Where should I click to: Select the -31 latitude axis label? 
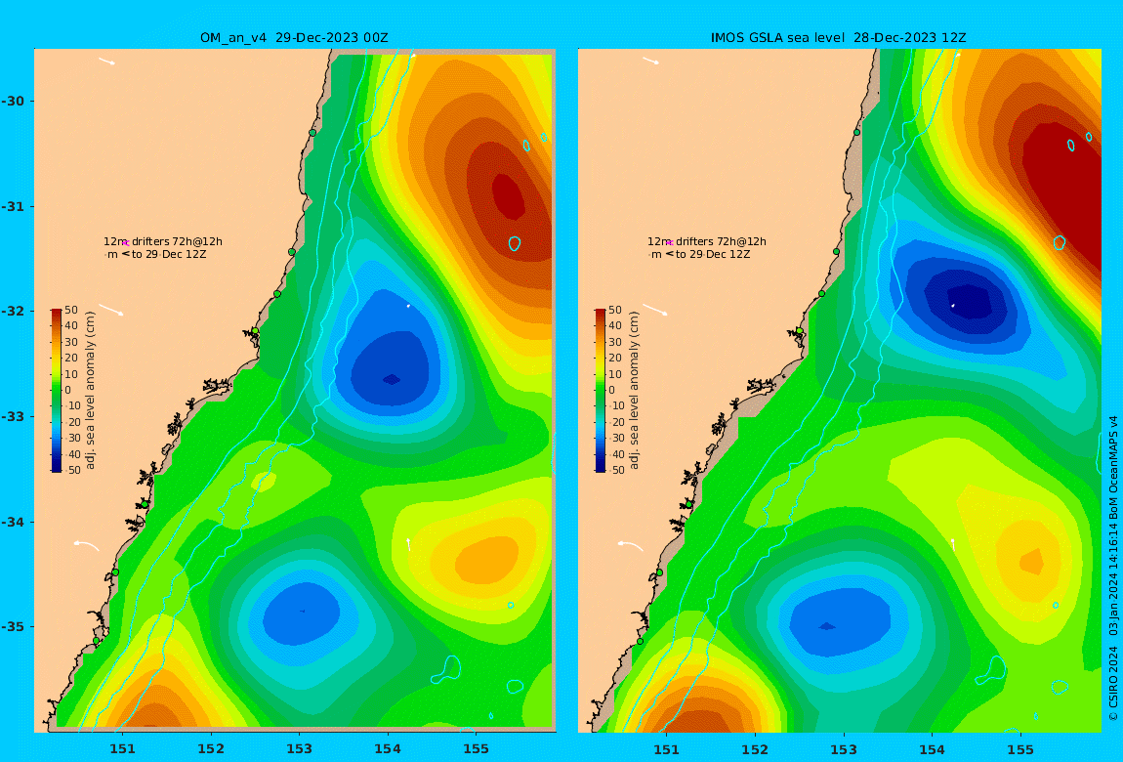(x=13, y=206)
